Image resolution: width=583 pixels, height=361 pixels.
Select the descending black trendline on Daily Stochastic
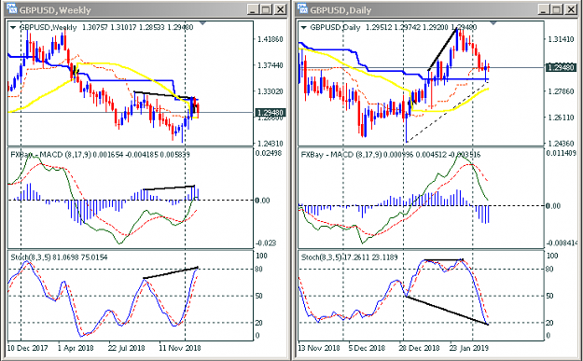pyautogui.click(x=447, y=311)
